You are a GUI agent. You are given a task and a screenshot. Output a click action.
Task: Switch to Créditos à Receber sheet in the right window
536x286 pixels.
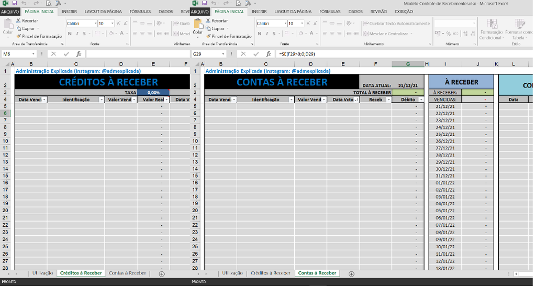pyautogui.click(x=271, y=273)
